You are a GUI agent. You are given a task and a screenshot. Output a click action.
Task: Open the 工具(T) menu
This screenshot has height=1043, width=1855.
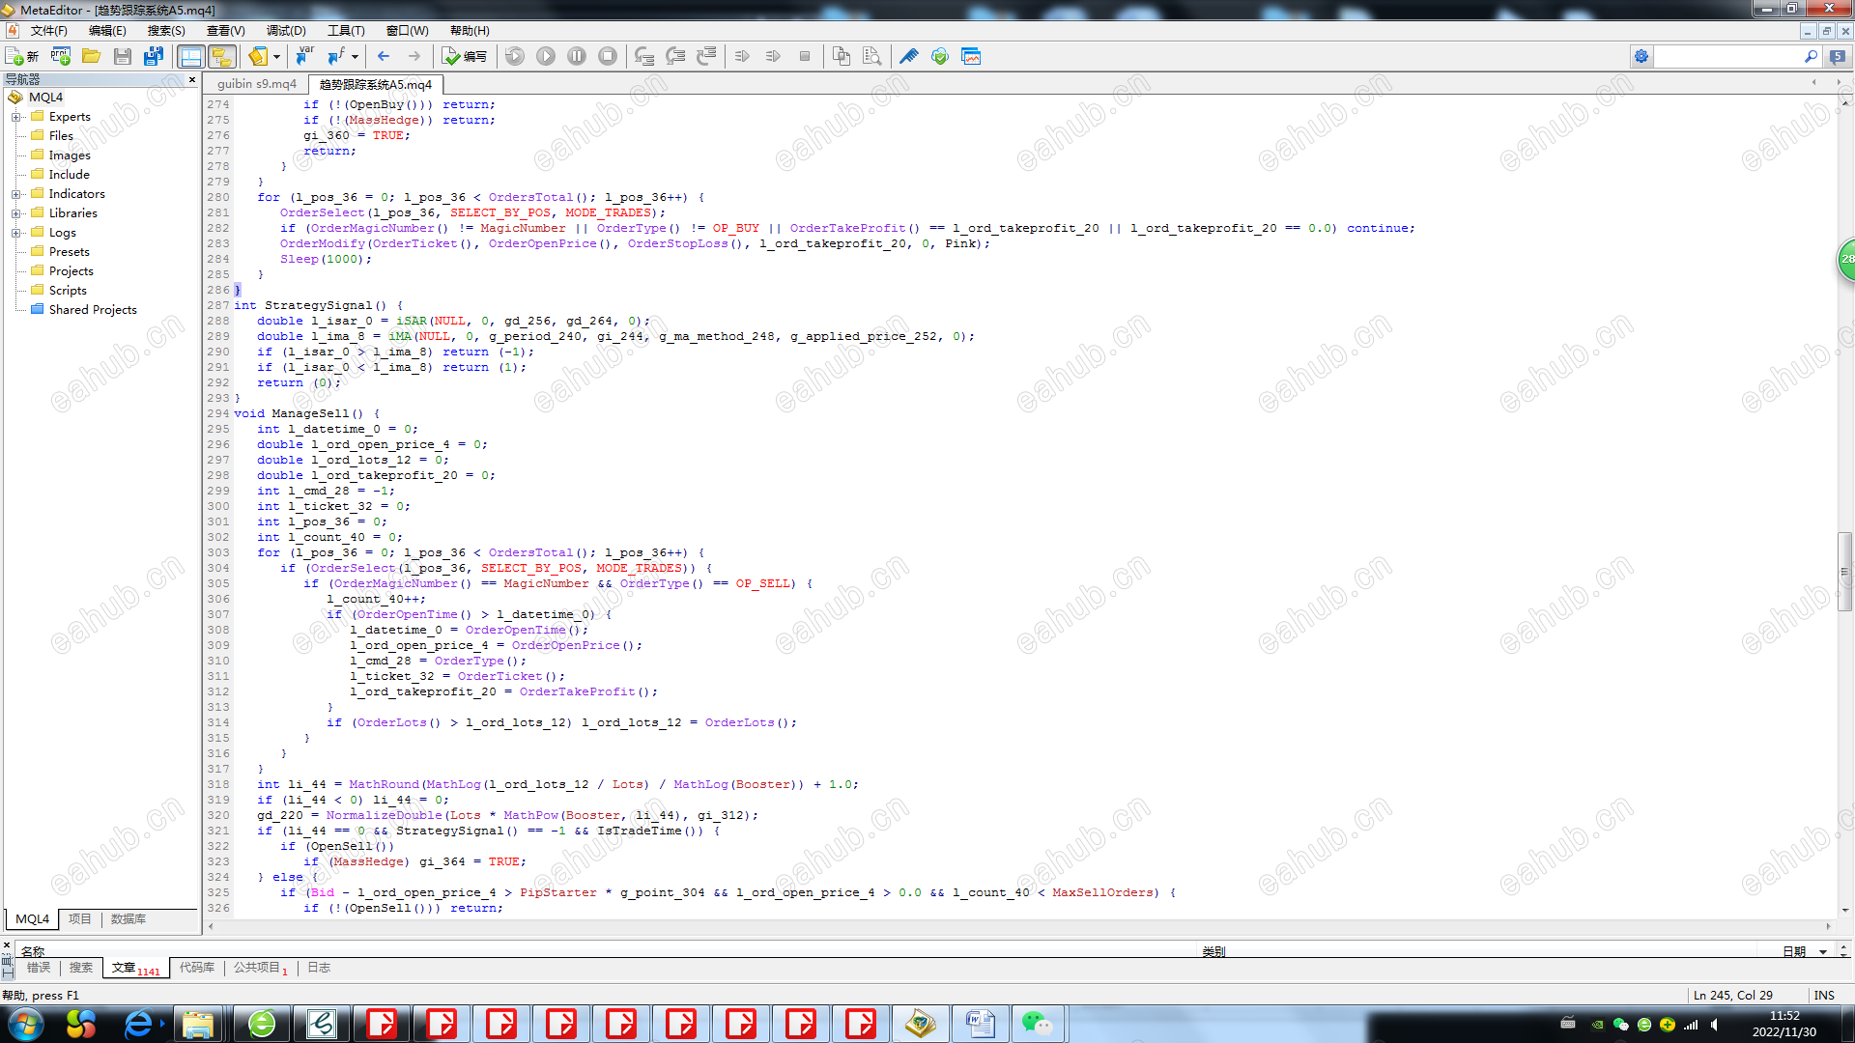coord(346,31)
